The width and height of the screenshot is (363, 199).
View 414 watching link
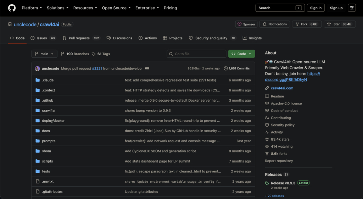(x=279, y=146)
